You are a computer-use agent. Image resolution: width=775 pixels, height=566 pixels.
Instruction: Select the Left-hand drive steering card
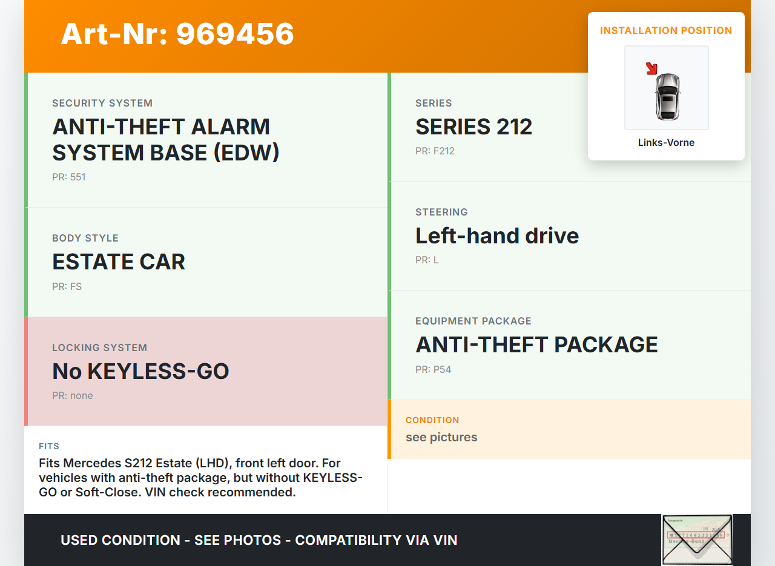(569, 235)
